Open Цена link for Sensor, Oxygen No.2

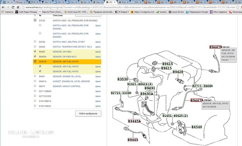[98, 57]
